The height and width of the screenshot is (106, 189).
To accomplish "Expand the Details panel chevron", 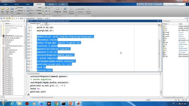I will (24, 97).
